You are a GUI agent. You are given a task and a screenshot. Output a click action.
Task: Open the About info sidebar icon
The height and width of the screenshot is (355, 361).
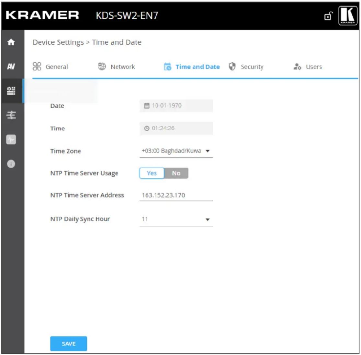(x=11, y=164)
